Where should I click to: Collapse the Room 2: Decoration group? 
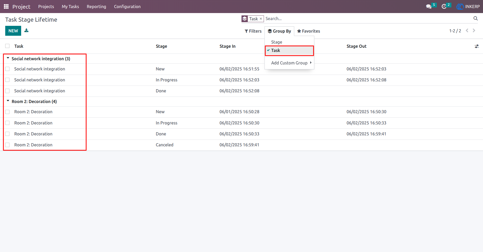pyautogui.click(x=8, y=101)
